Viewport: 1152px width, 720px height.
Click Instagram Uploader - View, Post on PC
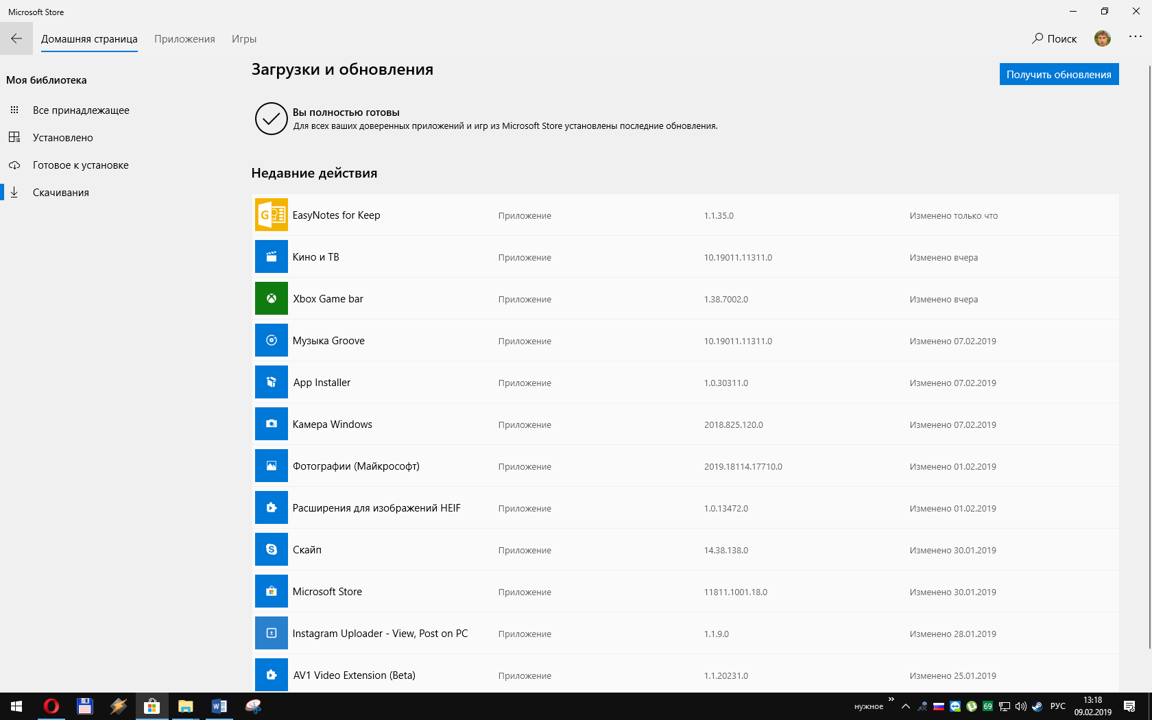tap(381, 634)
